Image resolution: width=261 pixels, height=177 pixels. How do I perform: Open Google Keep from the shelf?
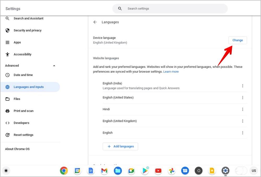(x=212, y=171)
